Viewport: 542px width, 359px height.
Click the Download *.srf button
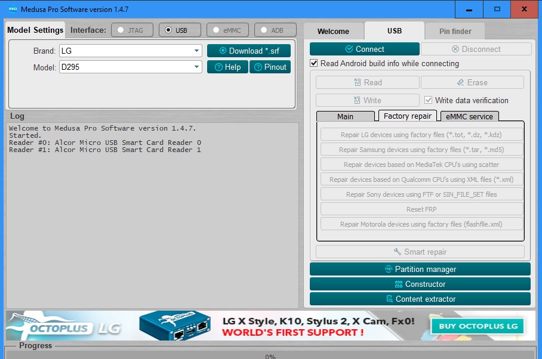point(249,51)
